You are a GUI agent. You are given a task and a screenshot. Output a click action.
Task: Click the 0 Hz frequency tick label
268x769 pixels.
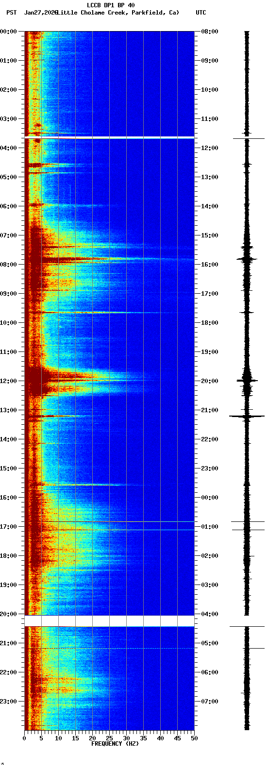click(24, 738)
